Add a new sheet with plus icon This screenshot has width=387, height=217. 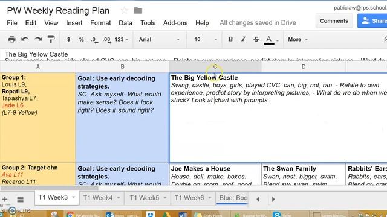coord(5,199)
